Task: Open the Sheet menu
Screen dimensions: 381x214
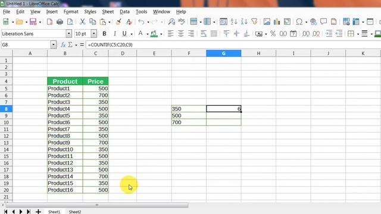Action: pos(108,12)
